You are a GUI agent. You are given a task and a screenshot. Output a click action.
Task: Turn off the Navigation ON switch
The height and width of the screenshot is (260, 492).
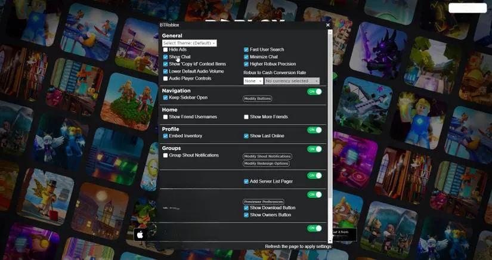pos(314,92)
